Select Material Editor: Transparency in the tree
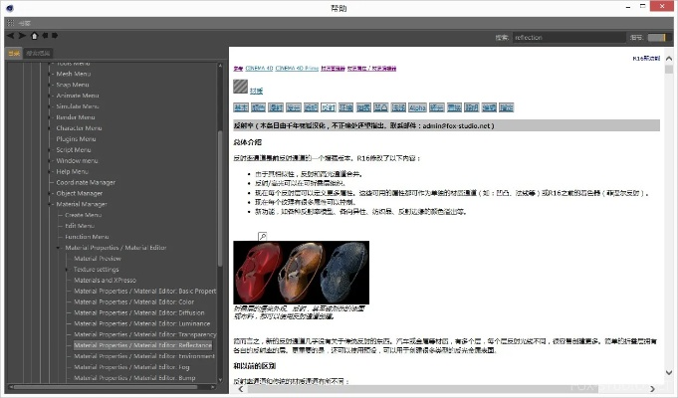The image size is (678, 398). pos(144,334)
